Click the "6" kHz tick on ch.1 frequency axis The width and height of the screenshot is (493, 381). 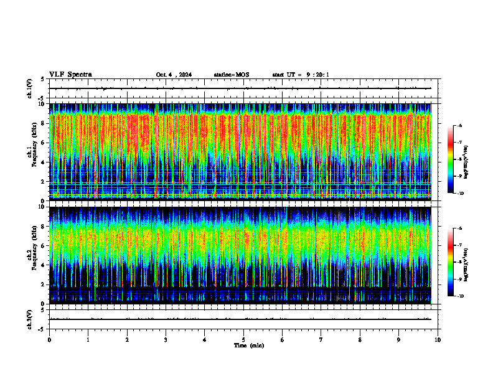pos(44,143)
